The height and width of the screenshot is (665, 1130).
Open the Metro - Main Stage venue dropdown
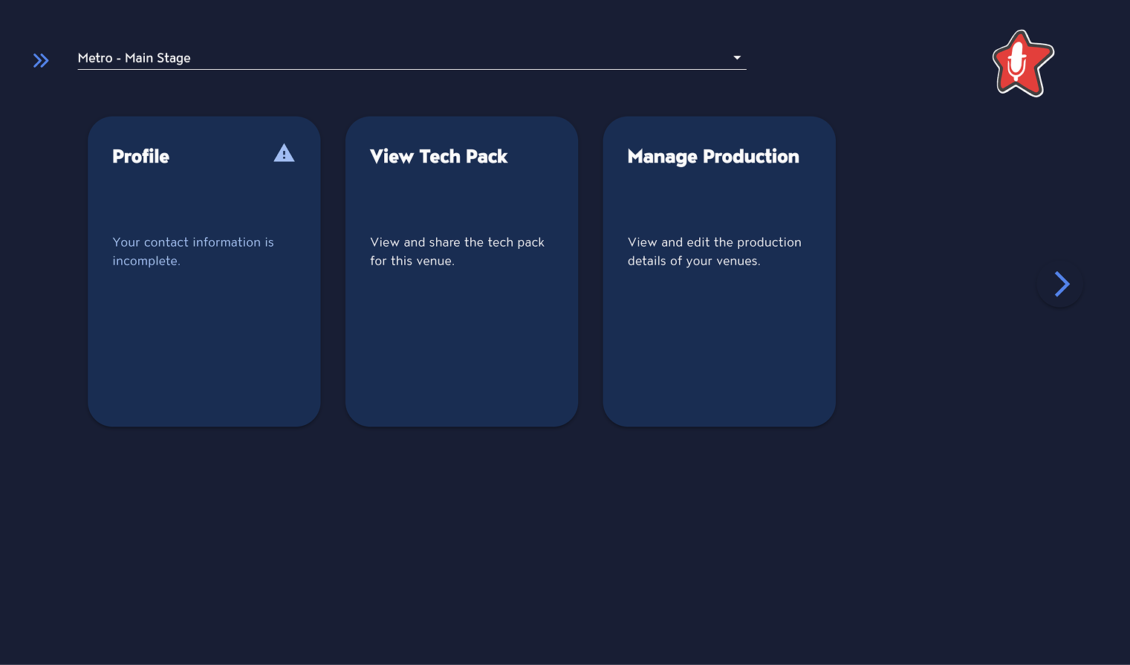412,58
